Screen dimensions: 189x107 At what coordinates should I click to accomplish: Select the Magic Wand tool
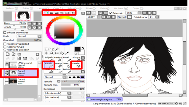click(x=57, y=49)
